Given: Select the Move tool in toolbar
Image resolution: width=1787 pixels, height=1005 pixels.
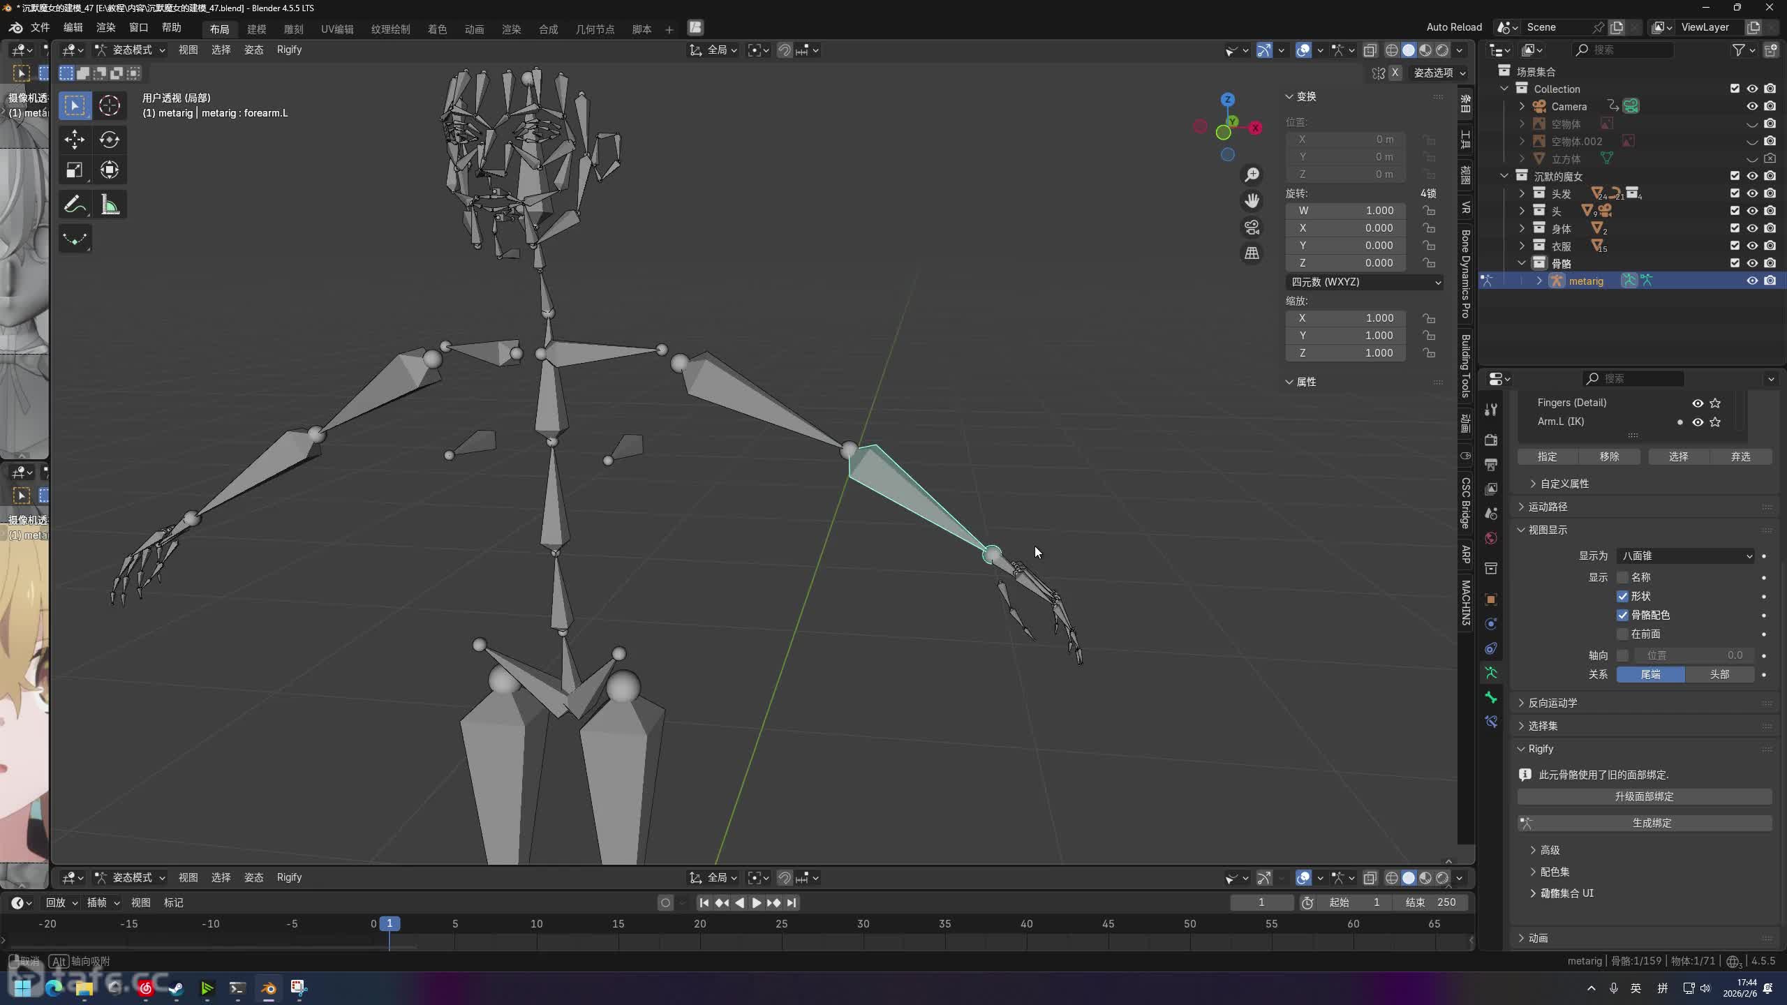Looking at the screenshot, I should [75, 139].
